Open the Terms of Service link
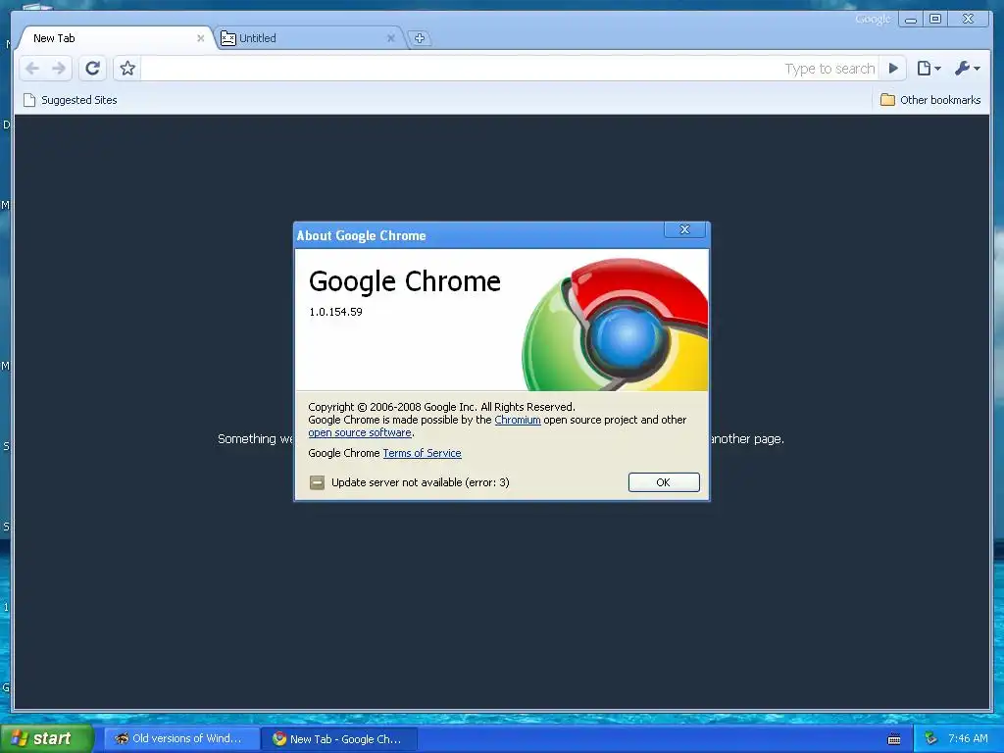The width and height of the screenshot is (1004, 753). (422, 453)
